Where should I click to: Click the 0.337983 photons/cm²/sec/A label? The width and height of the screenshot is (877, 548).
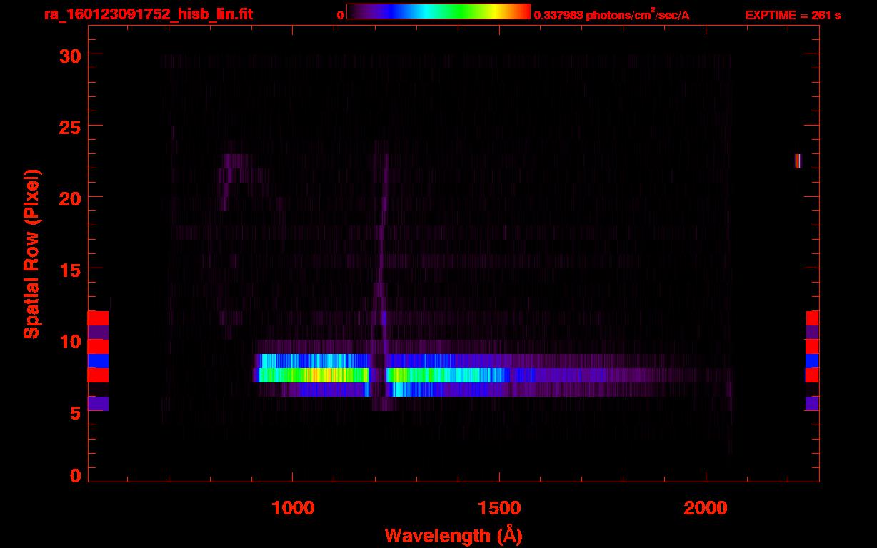click(612, 15)
